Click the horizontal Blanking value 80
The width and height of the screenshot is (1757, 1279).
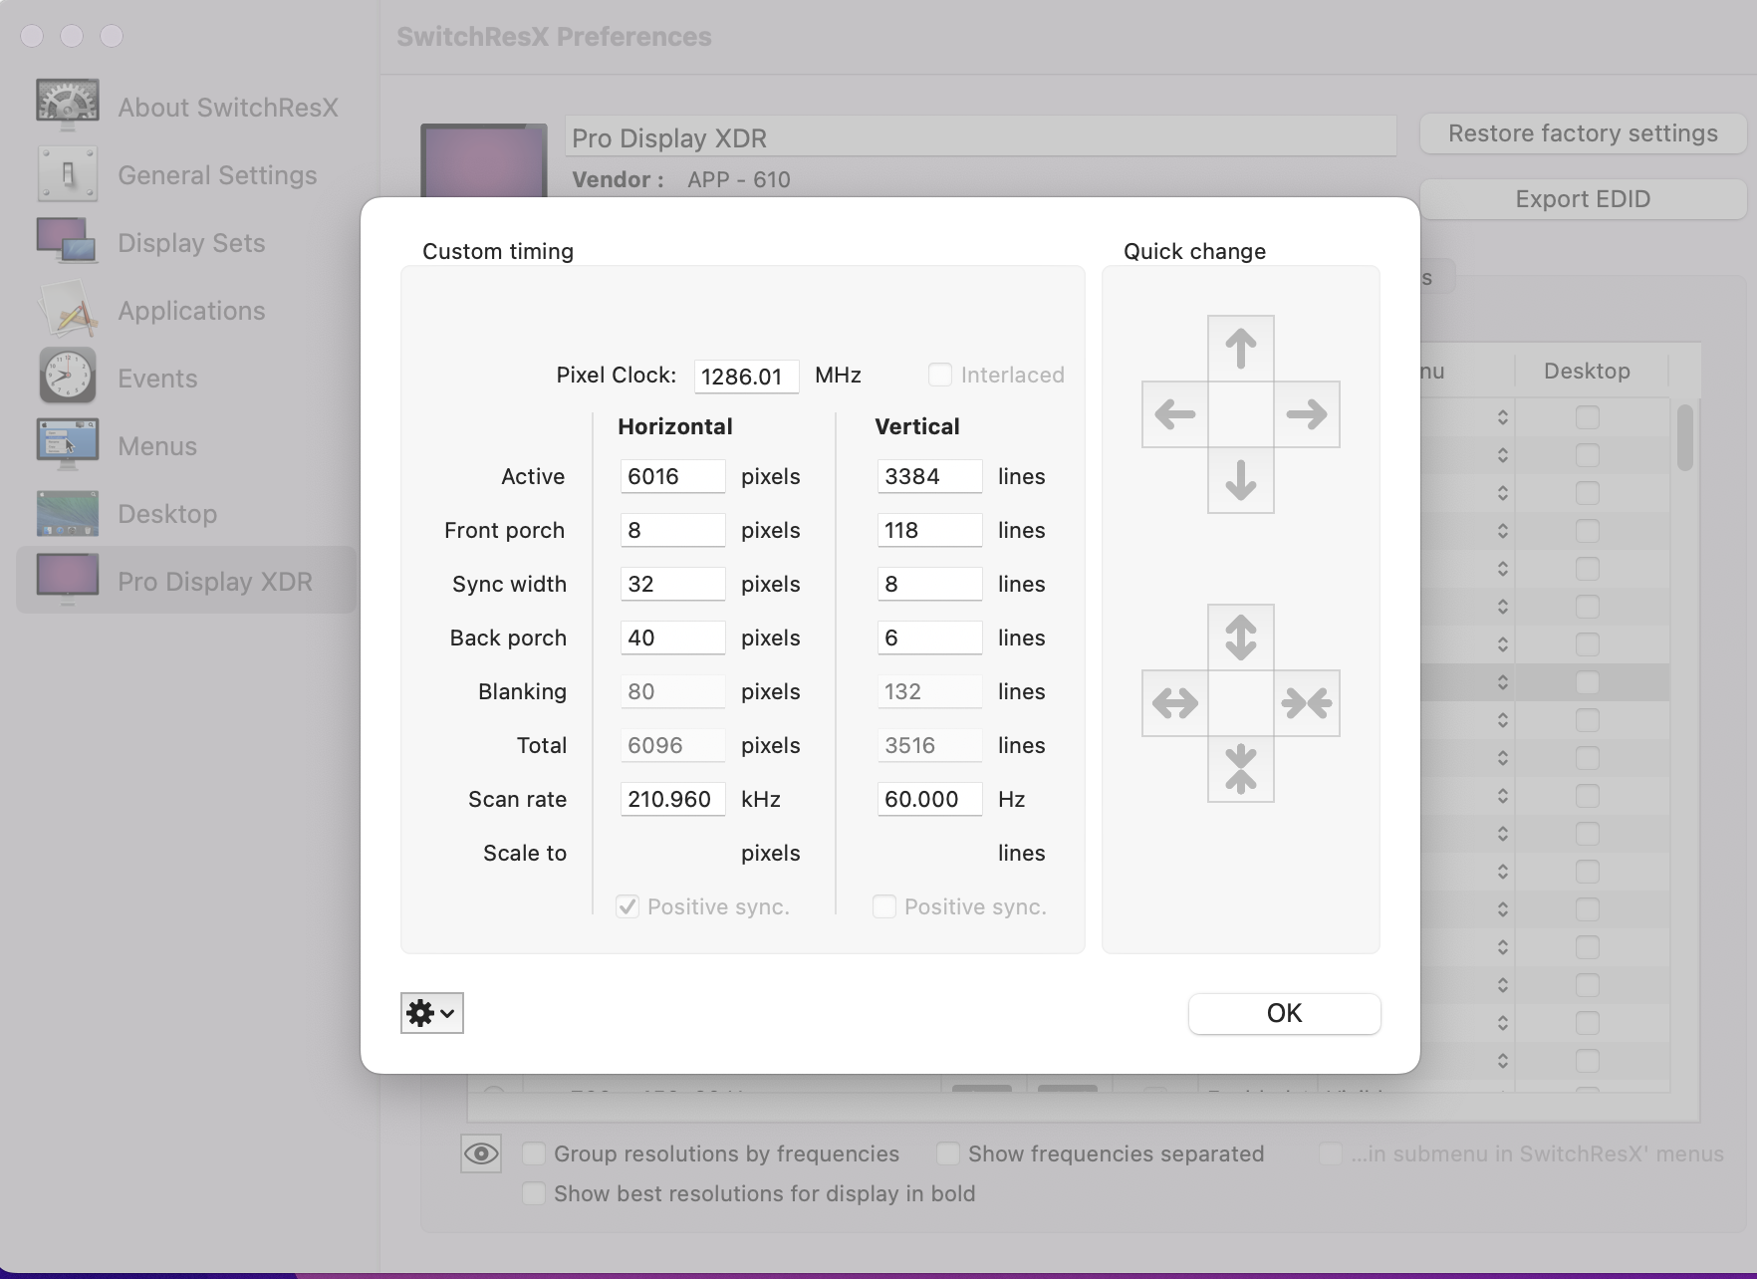tap(672, 691)
